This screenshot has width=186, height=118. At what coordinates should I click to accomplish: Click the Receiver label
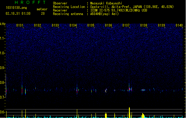tap(60, 10)
